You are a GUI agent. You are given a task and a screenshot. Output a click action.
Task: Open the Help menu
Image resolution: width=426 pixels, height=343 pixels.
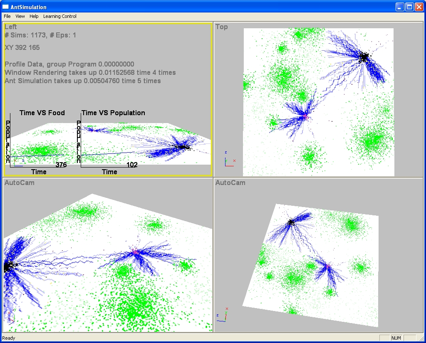click(x=34, y=16)
